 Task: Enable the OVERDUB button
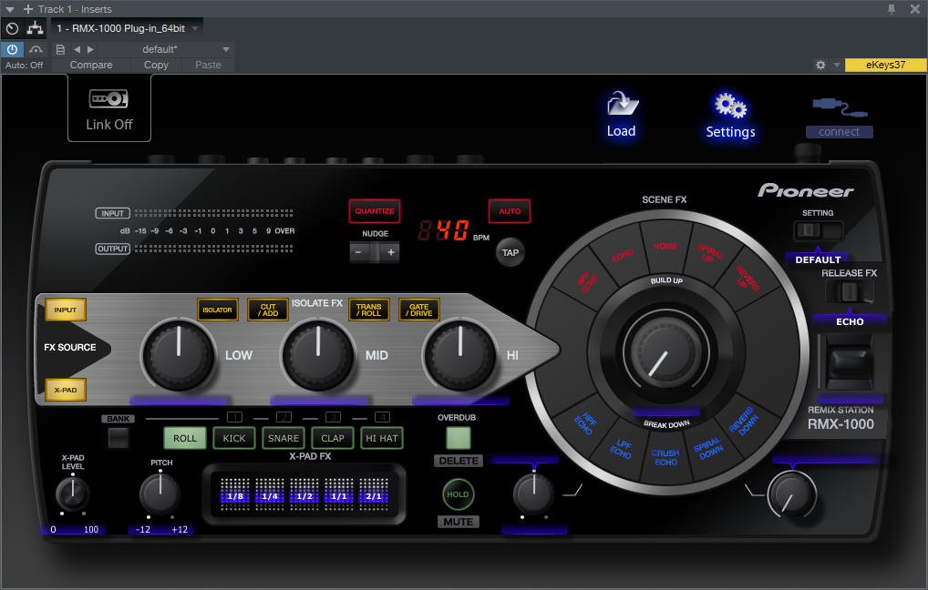pyautogui.click(x=458, y=437)
